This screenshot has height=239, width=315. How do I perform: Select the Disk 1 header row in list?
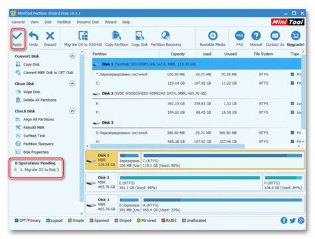click(x=197, y=64)
